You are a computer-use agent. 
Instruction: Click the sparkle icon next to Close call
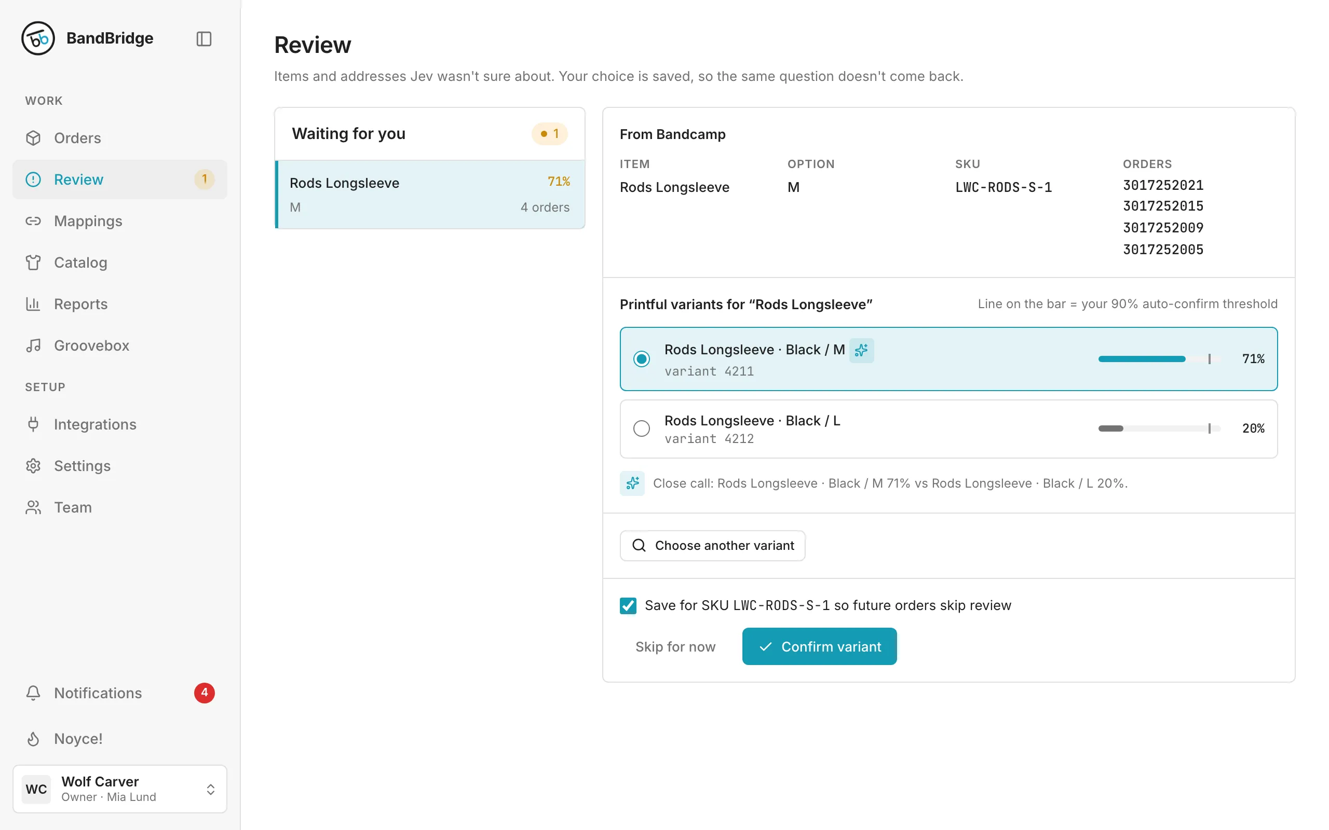632,483
